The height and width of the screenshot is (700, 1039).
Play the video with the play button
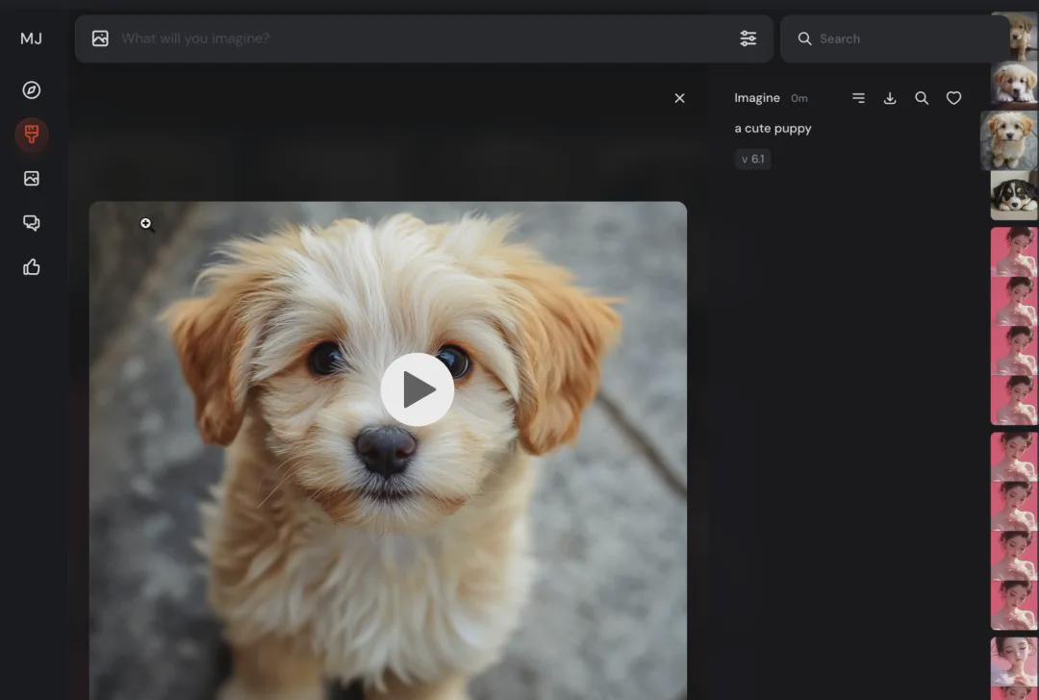pyautogui.click(x=418, y=389)
